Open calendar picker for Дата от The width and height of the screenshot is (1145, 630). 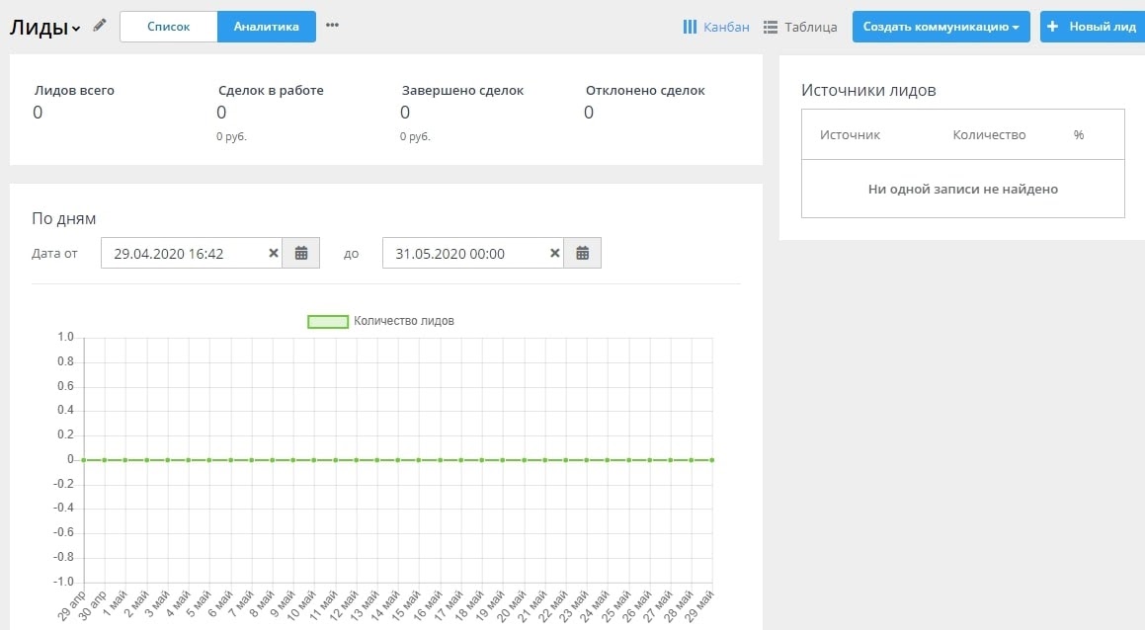click(x=301, y=254)
